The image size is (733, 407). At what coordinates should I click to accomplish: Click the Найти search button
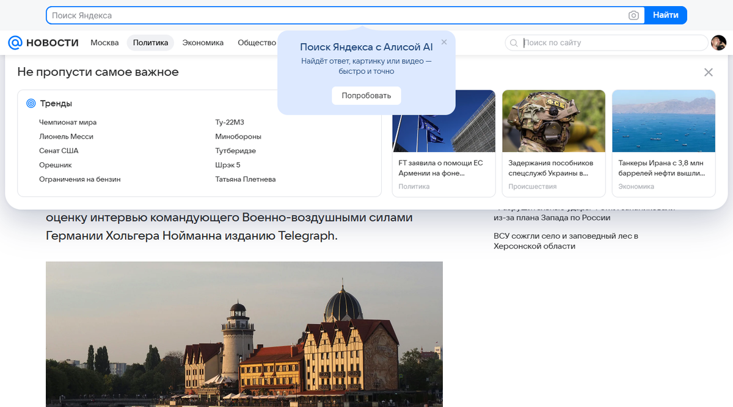coord(666,15)
